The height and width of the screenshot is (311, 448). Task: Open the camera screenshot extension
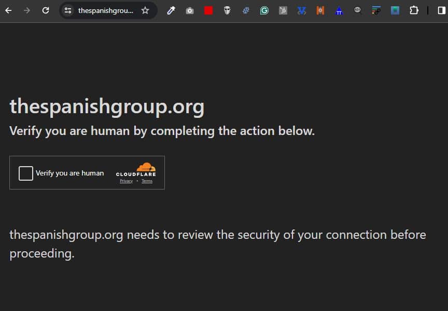point(190,11)
